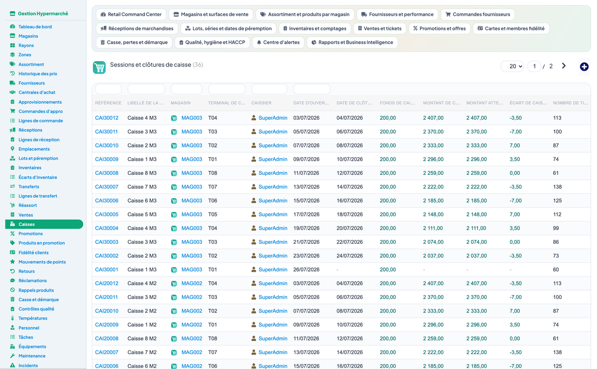The image size is (597, 369).
Task: Click Retours undo icon
Action: pyautogui.click(x=12, y=271)
